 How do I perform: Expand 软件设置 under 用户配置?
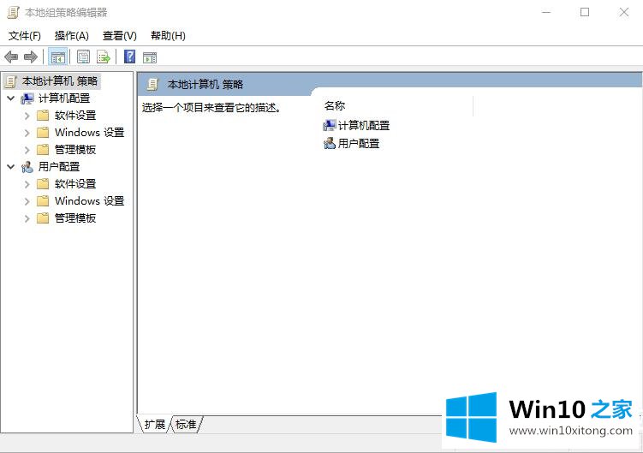click(x=27, y=184)
